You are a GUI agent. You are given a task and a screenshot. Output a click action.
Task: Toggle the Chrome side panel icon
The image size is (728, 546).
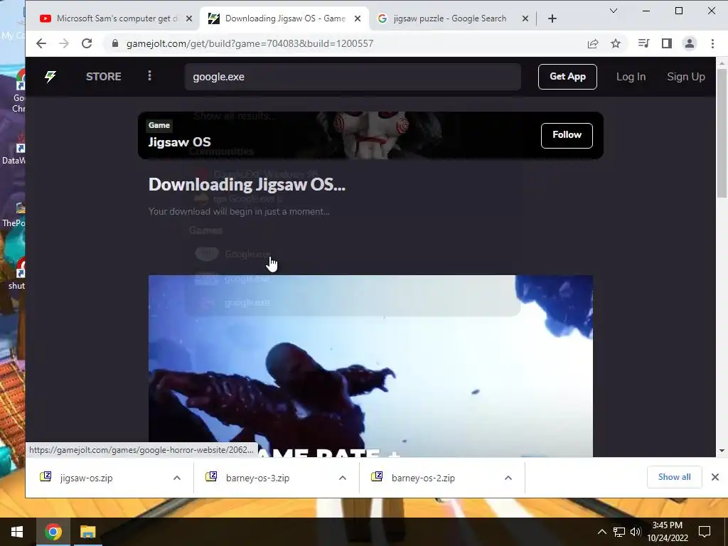[667, 43]
